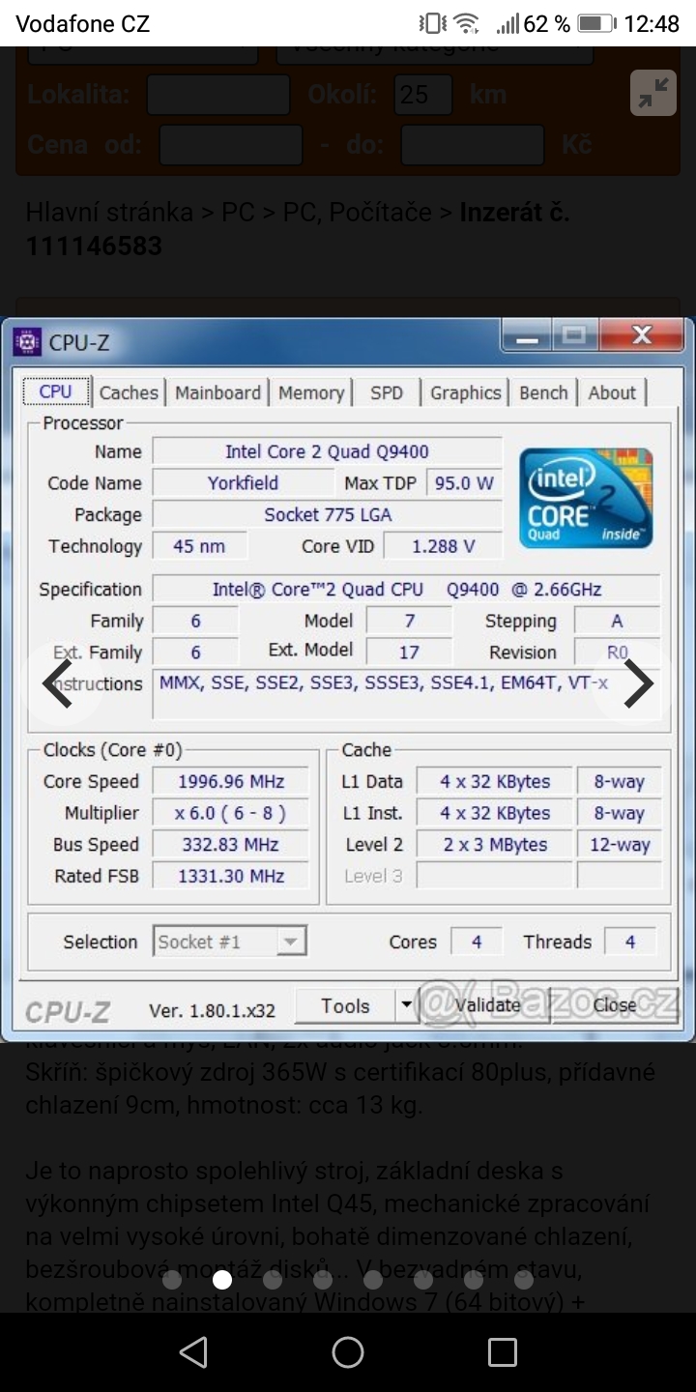Click the Cena od price field
The width and height of the screenshot is (696, 1392).
tap(231, 145)
